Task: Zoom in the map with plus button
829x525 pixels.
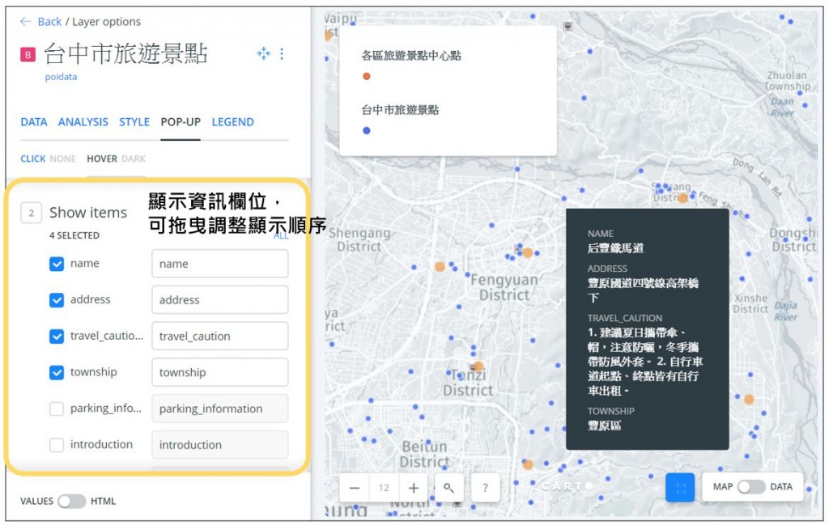Action: [x=414, y=488]
